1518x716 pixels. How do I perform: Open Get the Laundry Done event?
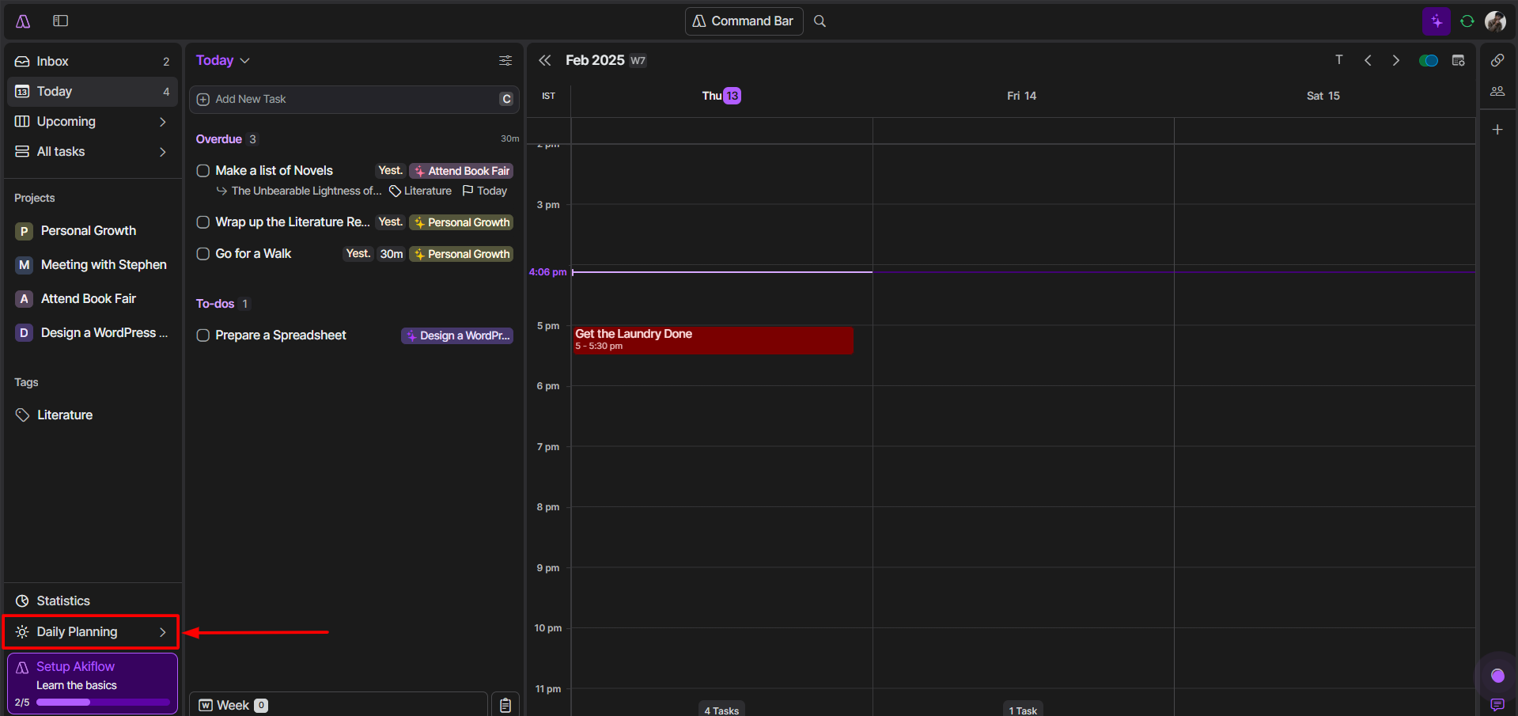[x=714, y=340]
